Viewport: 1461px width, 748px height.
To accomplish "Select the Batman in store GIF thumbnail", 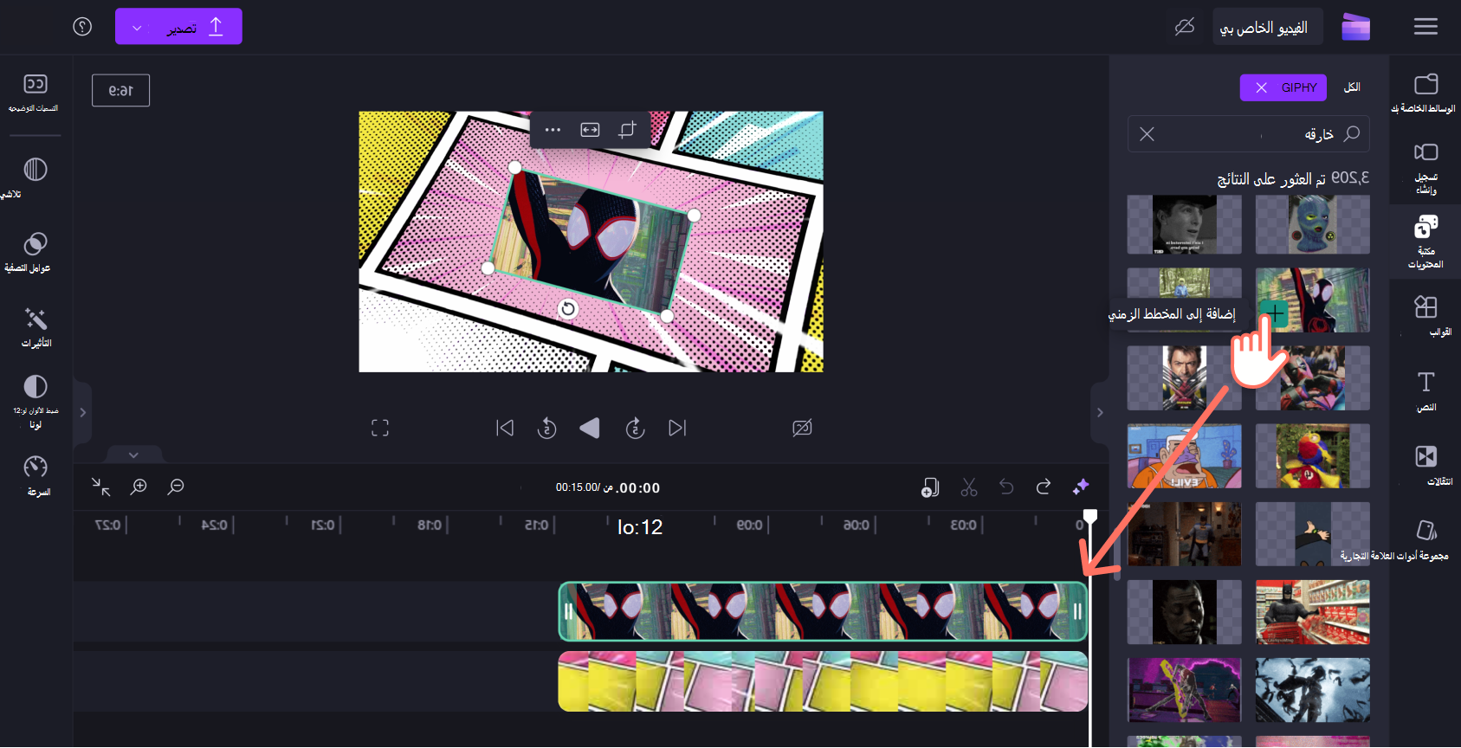I will [x=1313, y=612].
